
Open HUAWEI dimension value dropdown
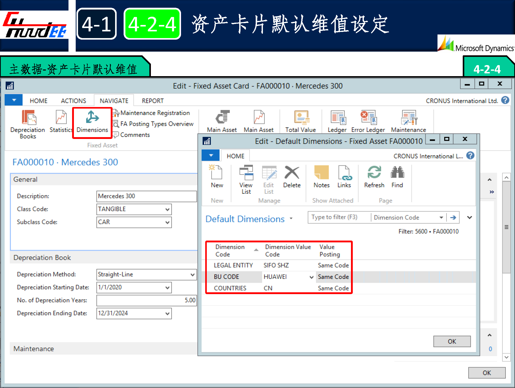coord(311,277)
